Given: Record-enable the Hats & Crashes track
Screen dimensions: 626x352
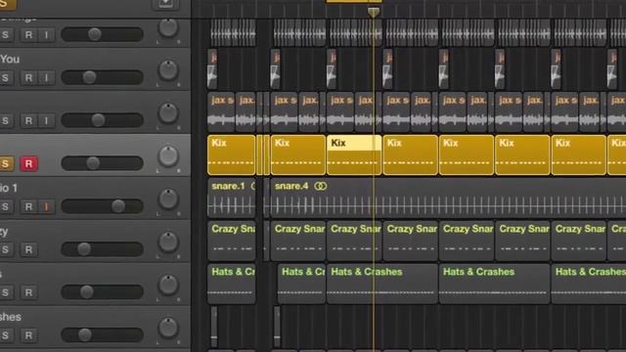Looking at the screenshot, I should 28,292.
